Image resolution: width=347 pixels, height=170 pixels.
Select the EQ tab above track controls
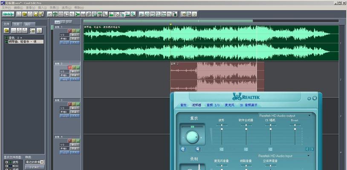click(63, 22)
